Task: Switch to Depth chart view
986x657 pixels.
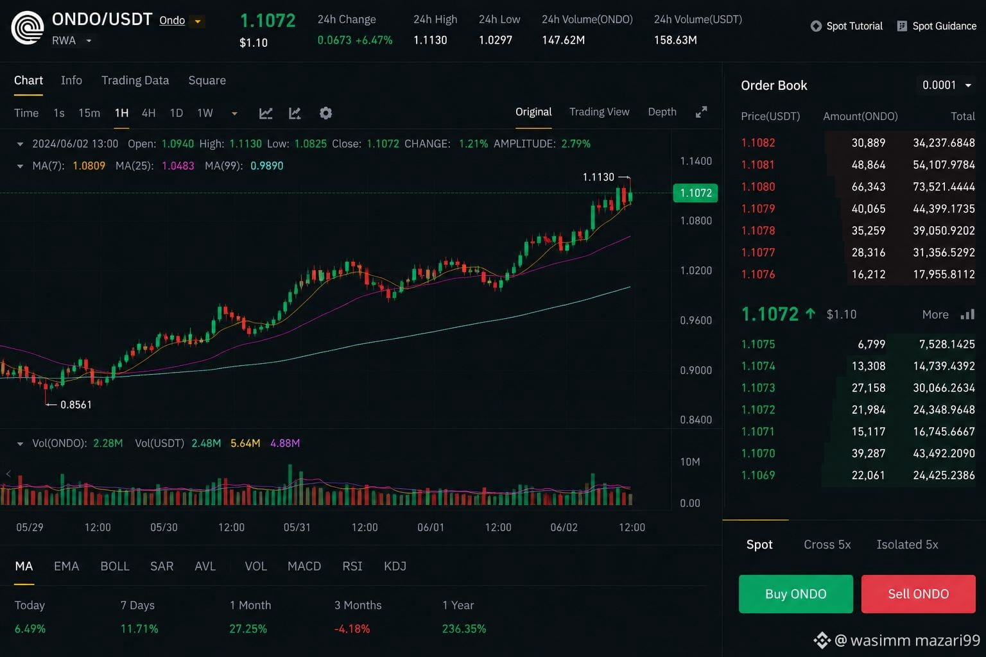Action: pos(662,112)
